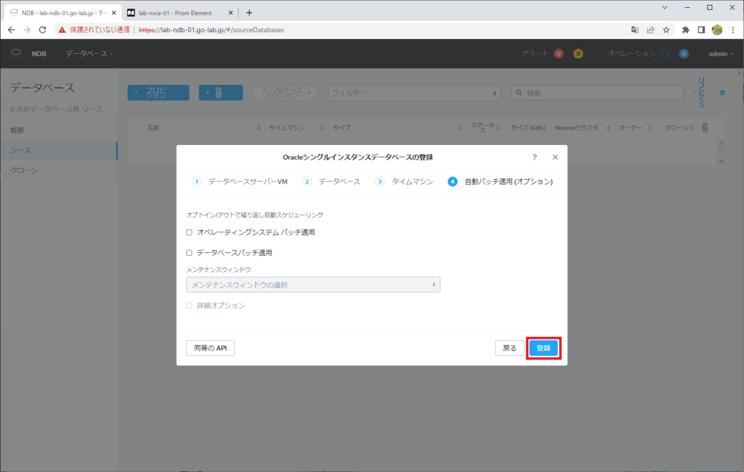
Task: Open the tab search chevron
Action: point(665,7)
